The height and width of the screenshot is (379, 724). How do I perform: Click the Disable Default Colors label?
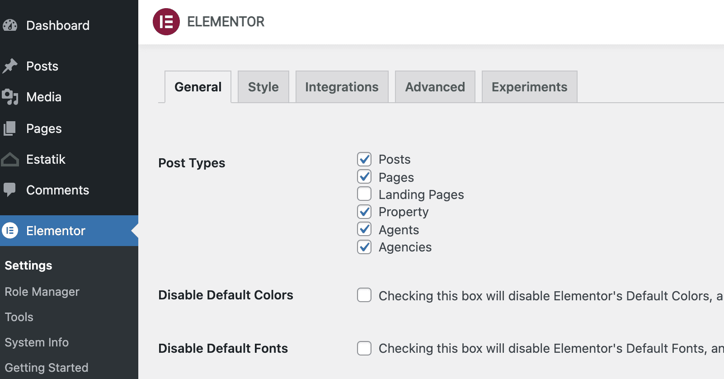click(226, 295)
